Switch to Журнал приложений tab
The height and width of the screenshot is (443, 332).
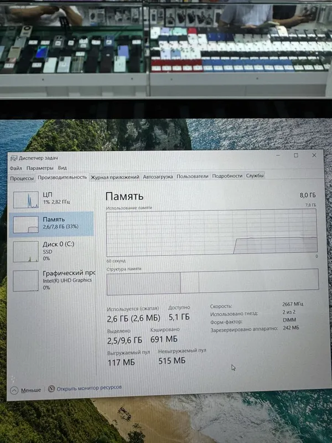coord(115,177)
